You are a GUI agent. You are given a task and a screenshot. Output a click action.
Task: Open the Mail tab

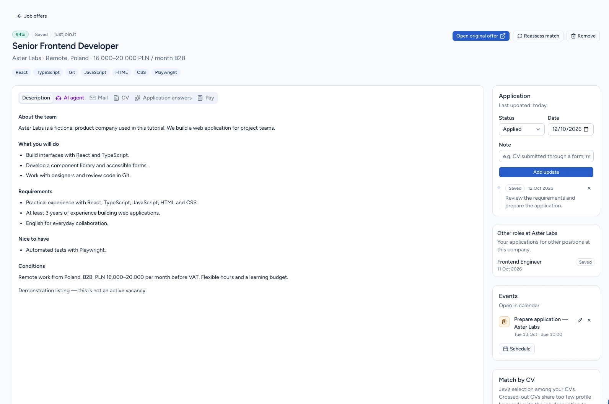point(99,98)
